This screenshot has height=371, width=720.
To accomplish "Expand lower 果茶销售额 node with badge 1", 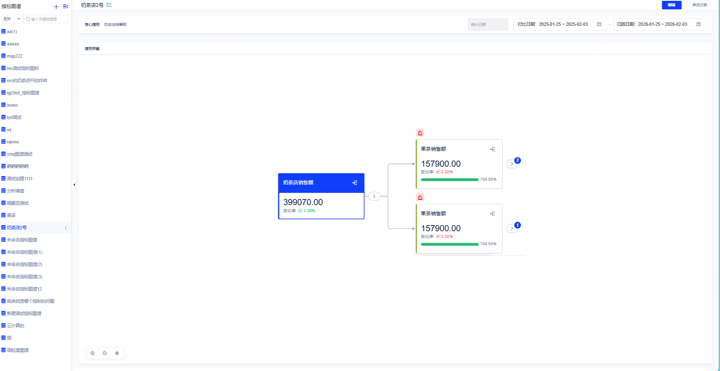I will pos(512,228).
